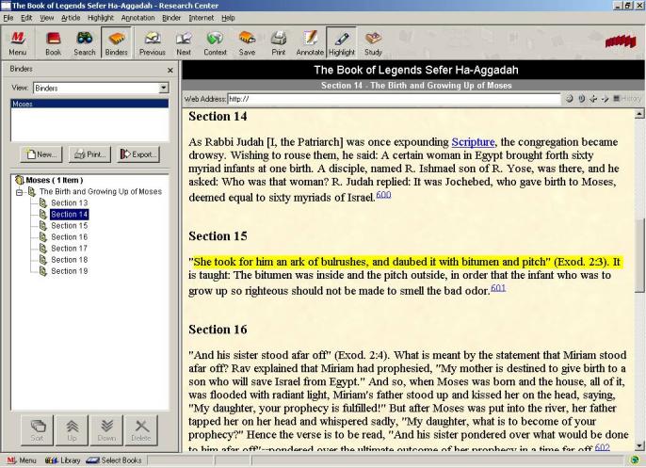The image size is (646, 468).
Task: Toggle the Highlight pen tool
Action: (342, 43)
